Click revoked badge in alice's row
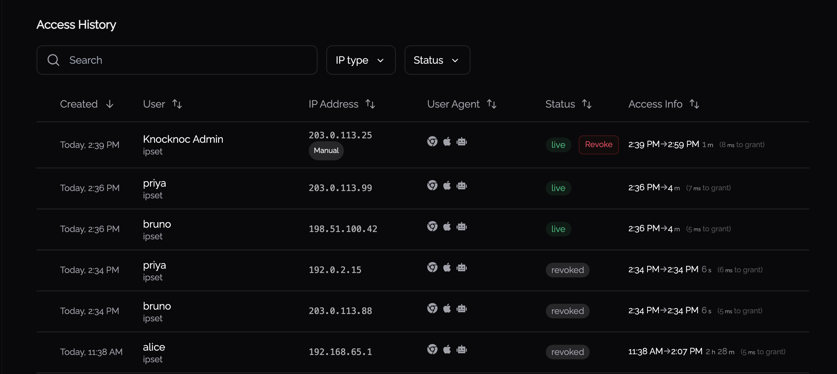This screenshot has width=837, height=374. coord(567,352)
